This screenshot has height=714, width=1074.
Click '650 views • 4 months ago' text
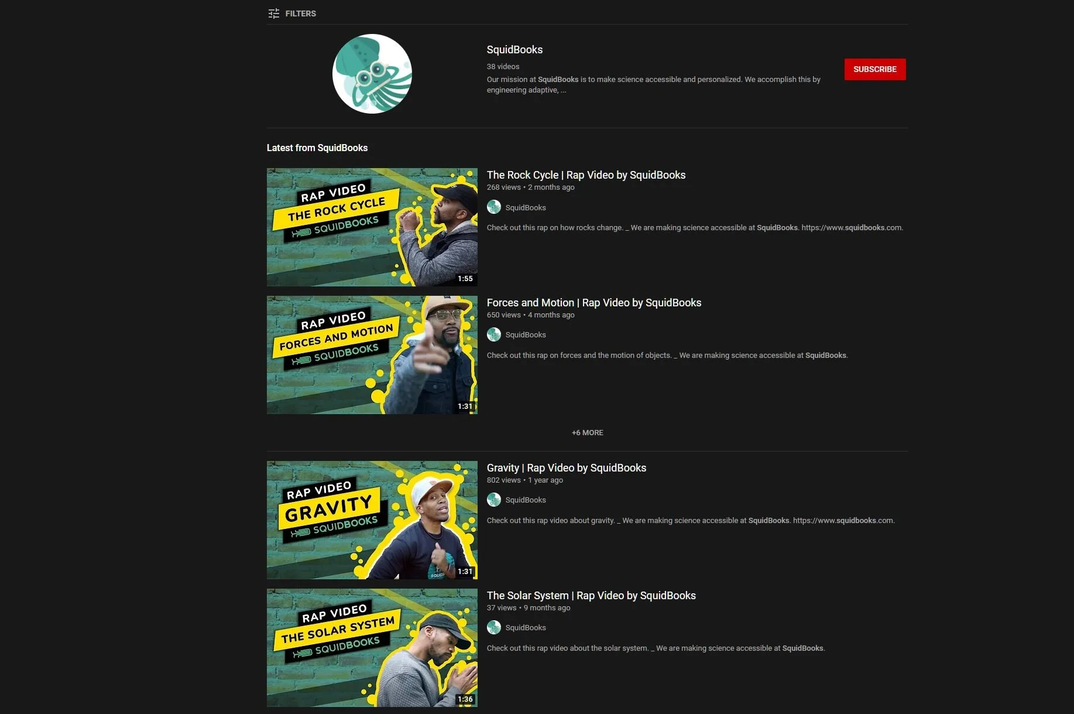[531, 315]
